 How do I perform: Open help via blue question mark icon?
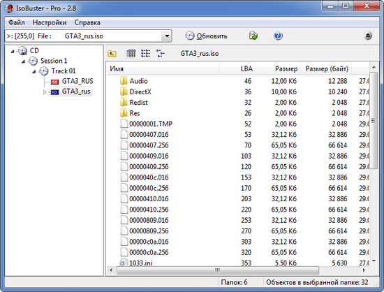[278, 36]
